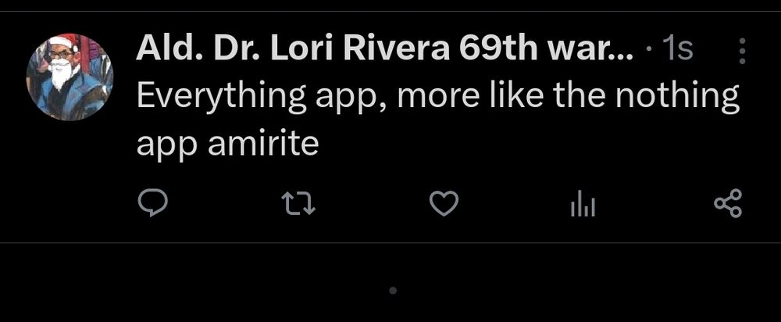The width and height of the screenshot is (781, 322).
Task: Open Lori Rivera's profile picture
Action: [x=70, y=77]
